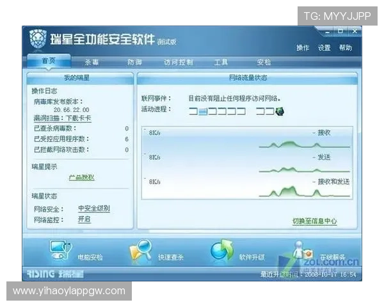Minimize the Rising window

328,32
